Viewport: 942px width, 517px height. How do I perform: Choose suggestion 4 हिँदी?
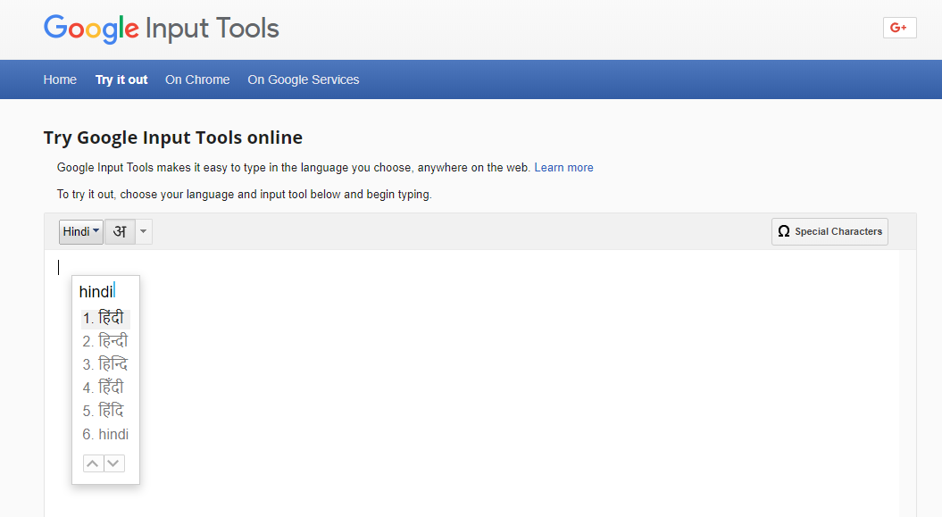coord(105,388)
